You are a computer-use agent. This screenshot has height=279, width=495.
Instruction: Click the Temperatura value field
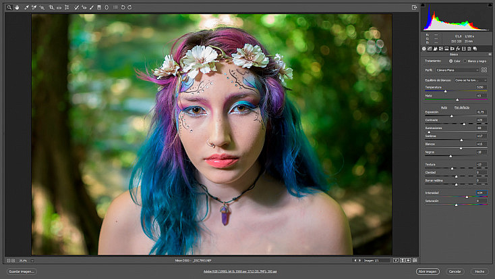[x=481, y=87]
